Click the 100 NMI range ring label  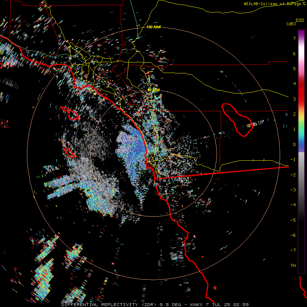coord(153,27)
